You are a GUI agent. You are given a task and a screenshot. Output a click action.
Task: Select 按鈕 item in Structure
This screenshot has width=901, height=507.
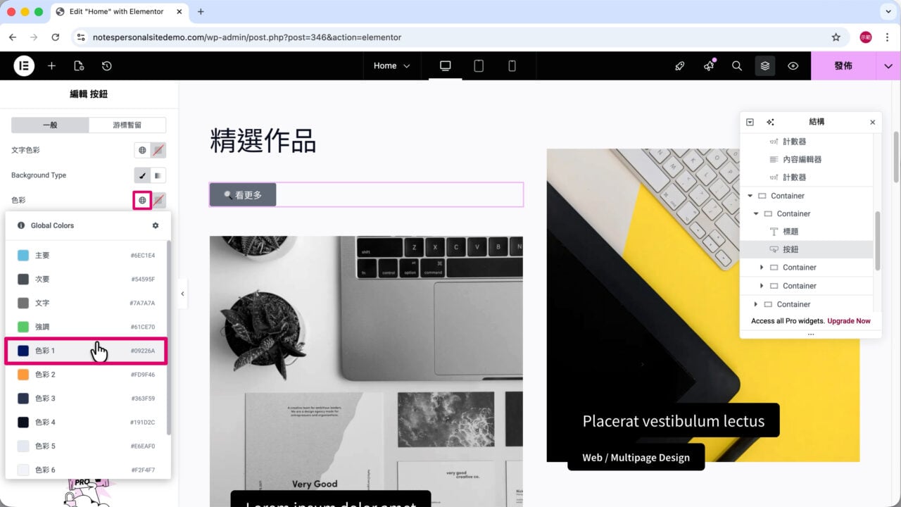coord(807,249)
